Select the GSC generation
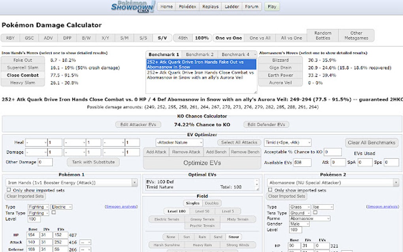 (x=29, y=38)
